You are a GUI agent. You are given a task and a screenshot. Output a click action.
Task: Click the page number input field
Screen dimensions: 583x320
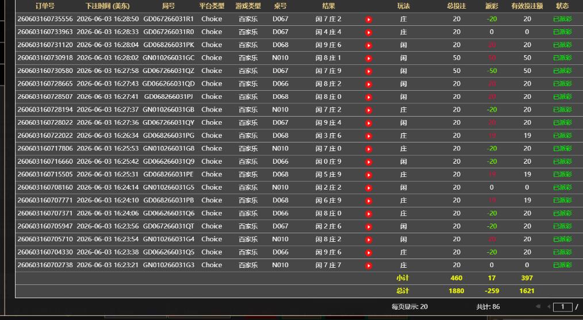tap(562, 307)
